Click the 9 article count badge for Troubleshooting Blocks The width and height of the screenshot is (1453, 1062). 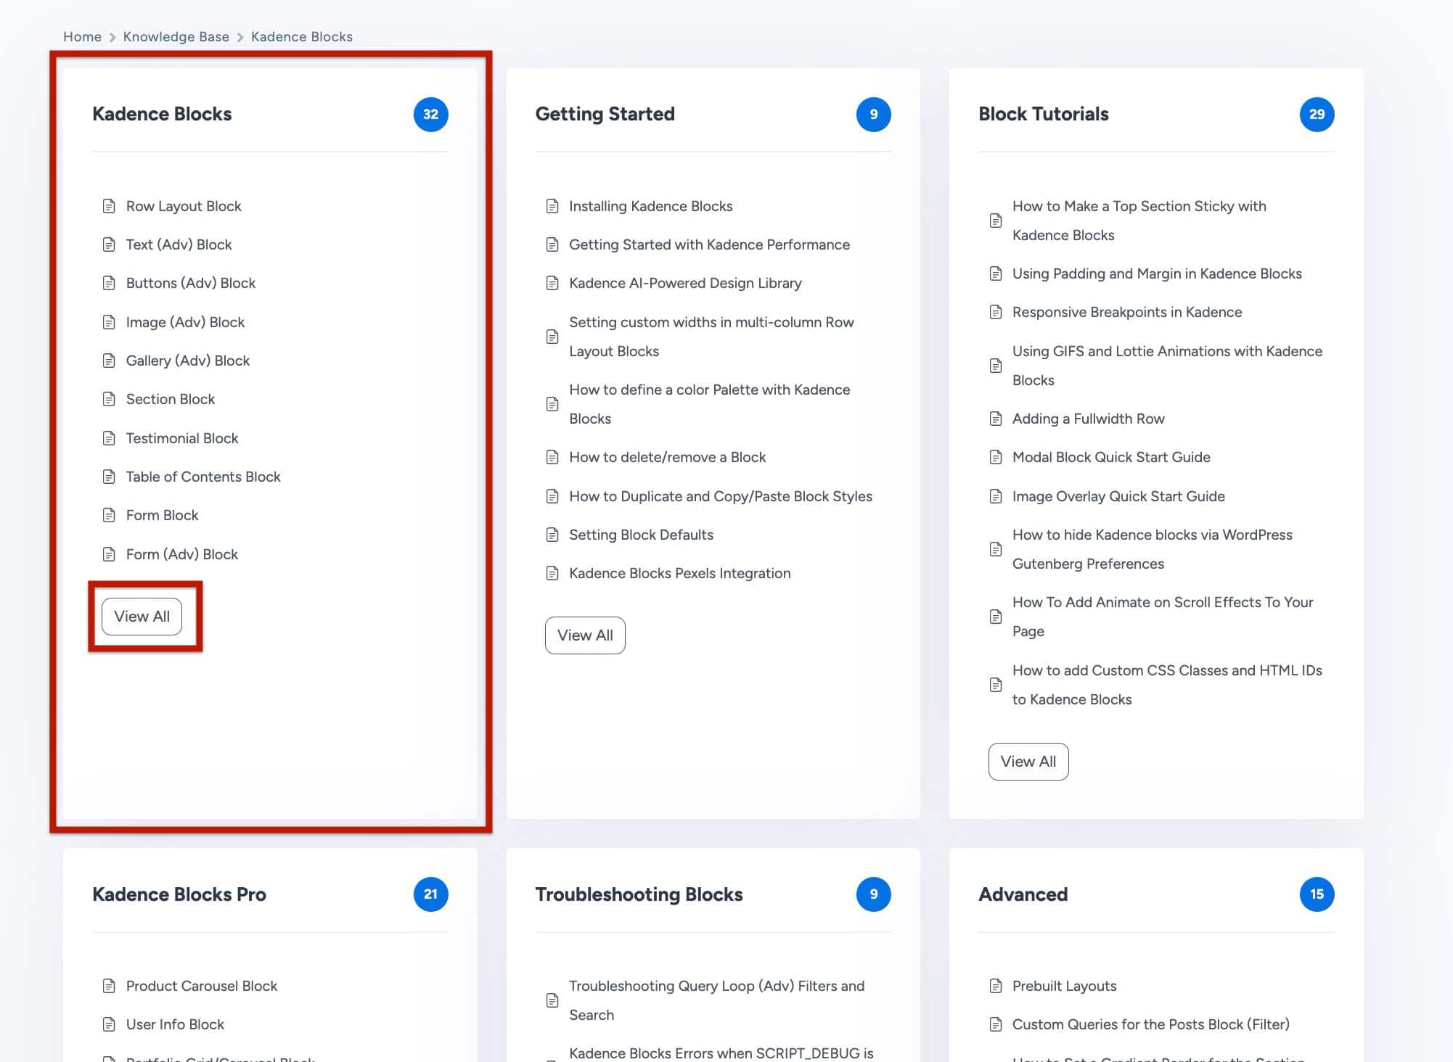pyautogui.click(x=874, y=894)
